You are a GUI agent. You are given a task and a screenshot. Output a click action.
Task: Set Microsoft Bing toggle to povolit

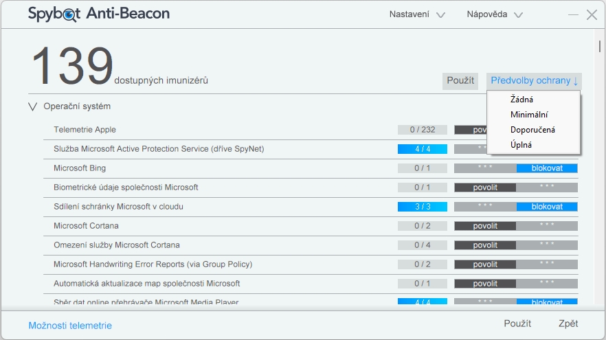(x=485, y=168)
